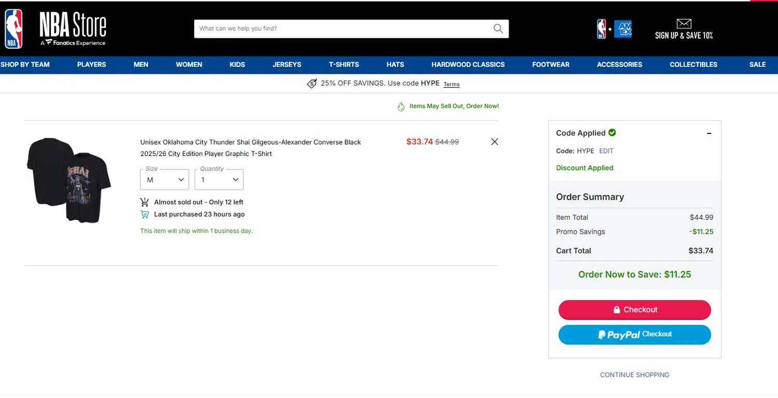The image size is (778, 398).
Task: Click the crossed-out price $44.99
Action: [447, 141]
